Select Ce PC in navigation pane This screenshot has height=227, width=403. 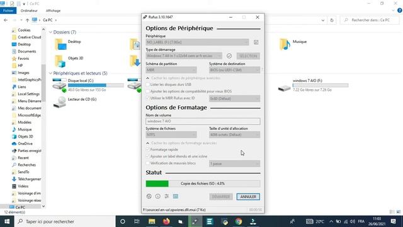coord(20,207)
